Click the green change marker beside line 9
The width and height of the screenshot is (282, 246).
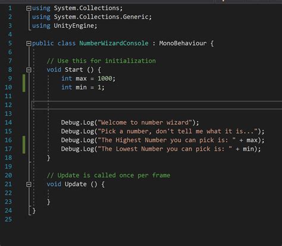coord(24,83)
